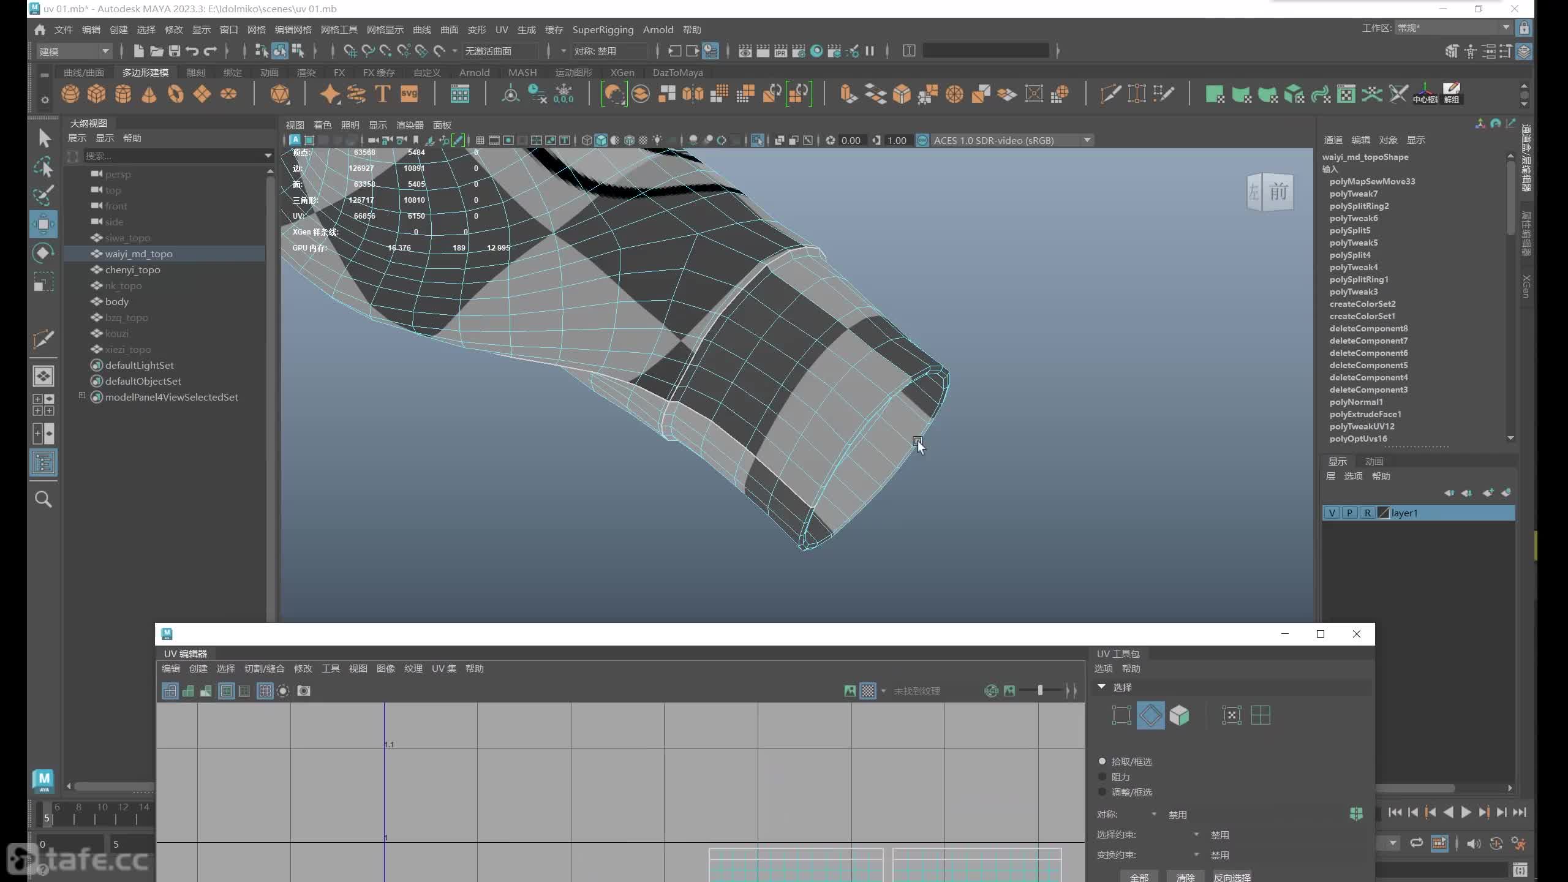
Task: Open the 选择约束 dropdown
Action: (x=1196, y=834)
